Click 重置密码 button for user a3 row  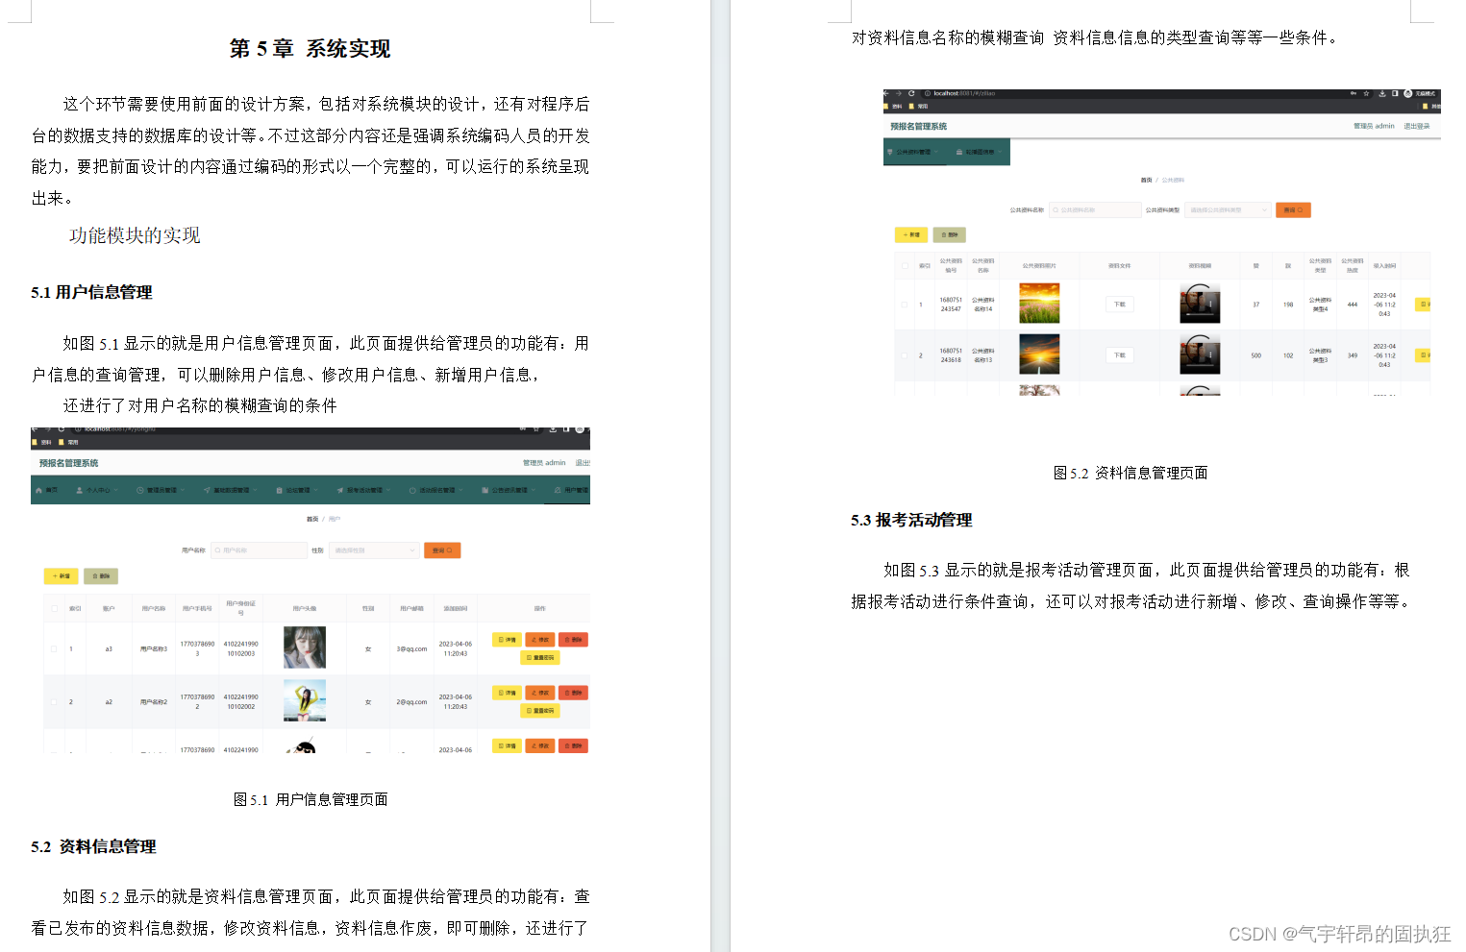point(540,657)
